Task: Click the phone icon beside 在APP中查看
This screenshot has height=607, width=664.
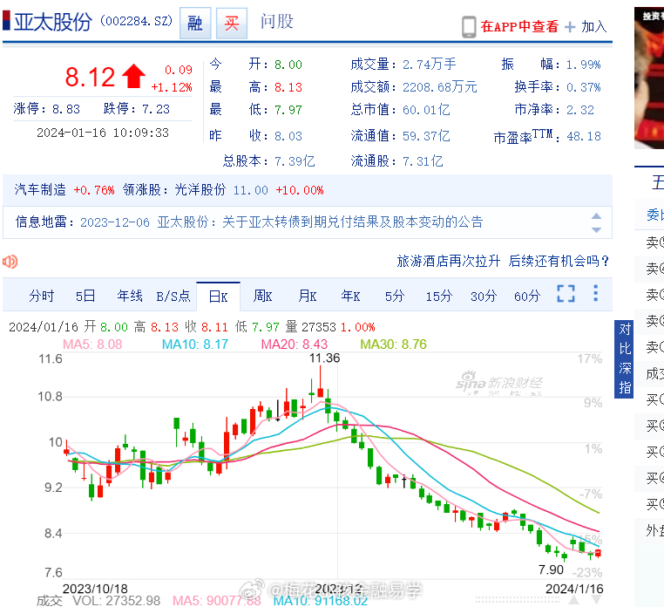Action: pyautogui.click(x=469, y=27)
